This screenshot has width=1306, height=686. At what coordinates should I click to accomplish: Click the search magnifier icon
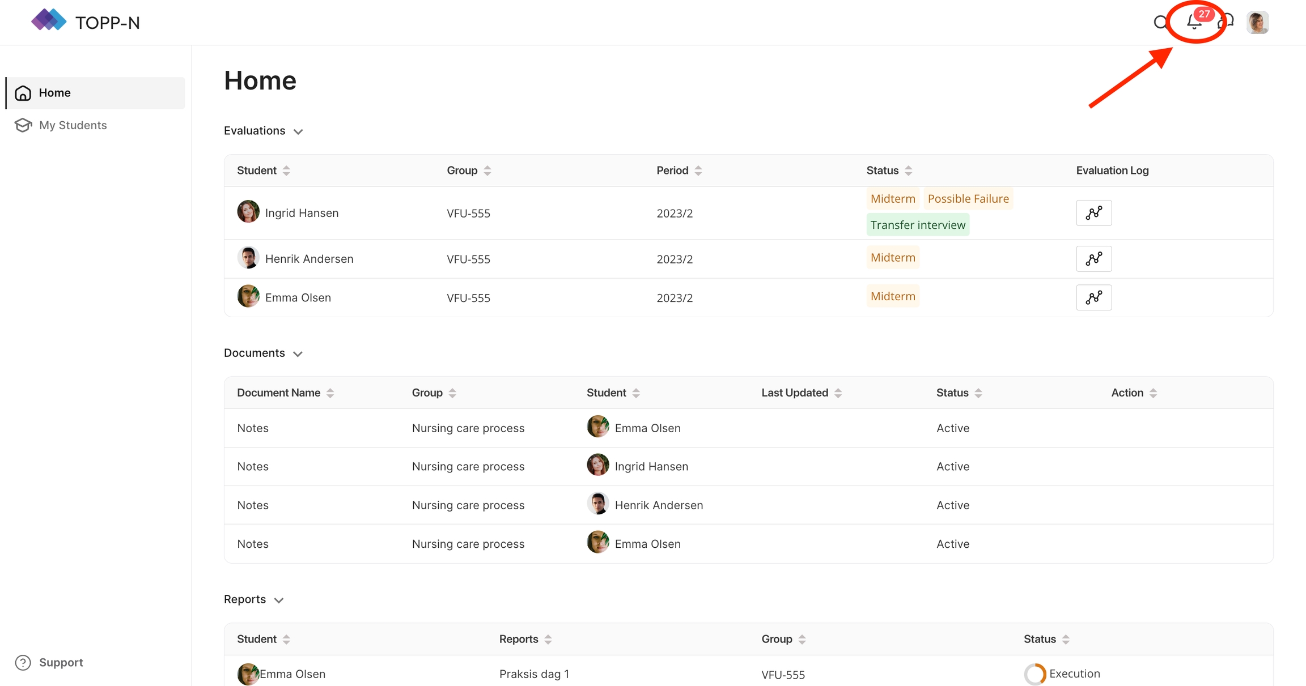[1161, 22]
